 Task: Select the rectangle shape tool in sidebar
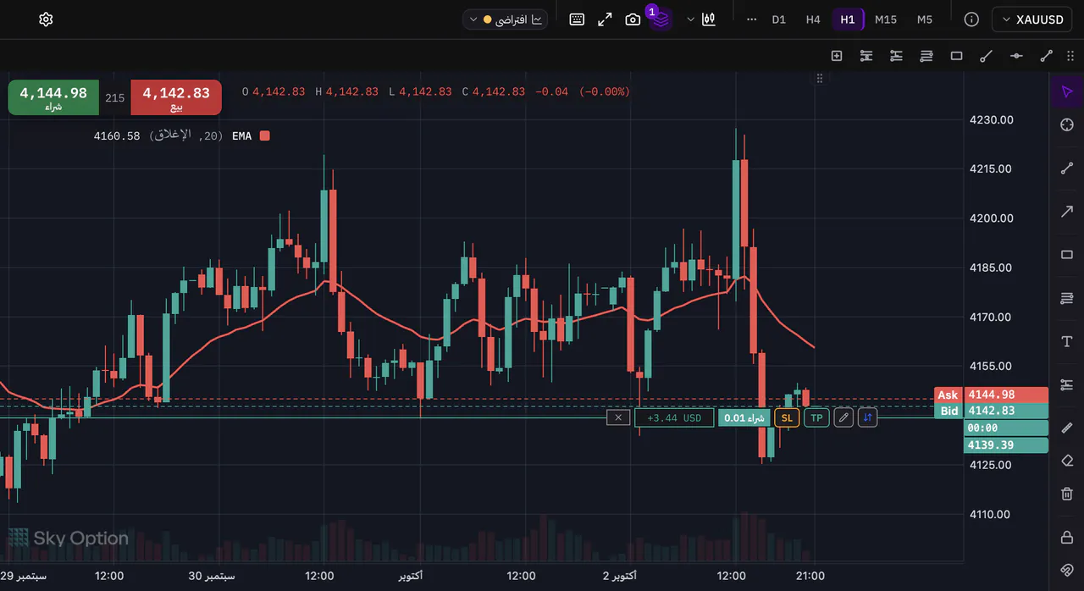[1067, 255]
